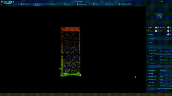Click the Neuvition logo
This screenshot has height=96, width=172.
point(8,3)
